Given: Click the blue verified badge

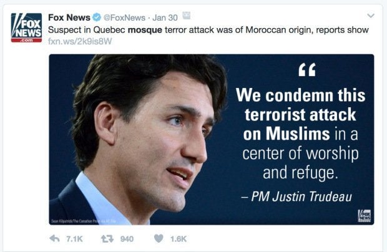Looking at the screenshot, I should pos(97,17).
